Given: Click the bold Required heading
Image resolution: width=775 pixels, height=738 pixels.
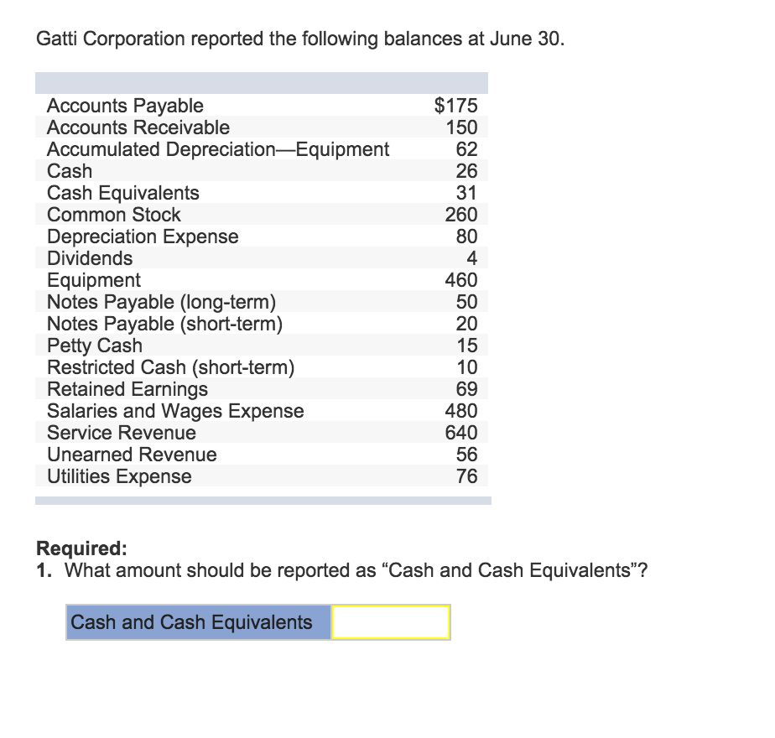Looking at the screenshot, I should click(81, 548).
